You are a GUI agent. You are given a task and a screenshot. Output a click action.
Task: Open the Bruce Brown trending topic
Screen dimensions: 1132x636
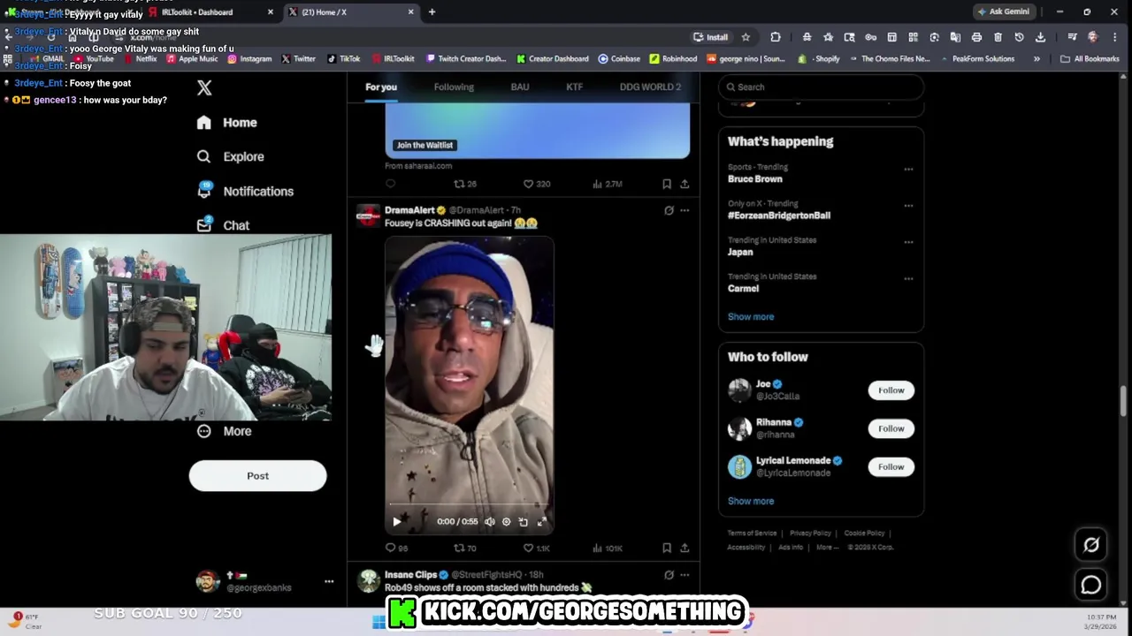[754, 179]
